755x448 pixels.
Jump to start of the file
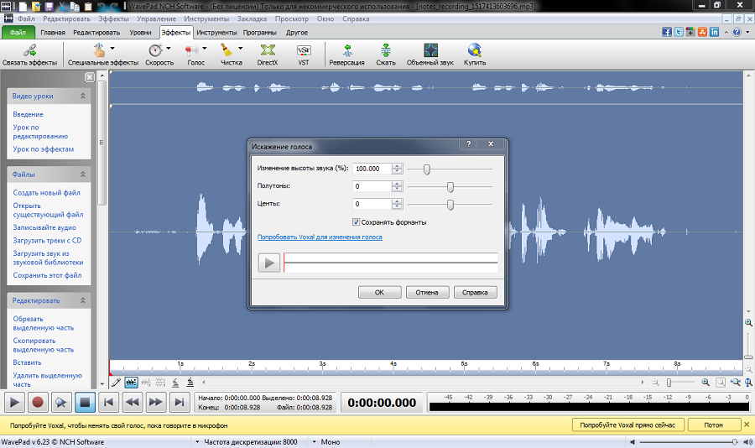(108, 402)
